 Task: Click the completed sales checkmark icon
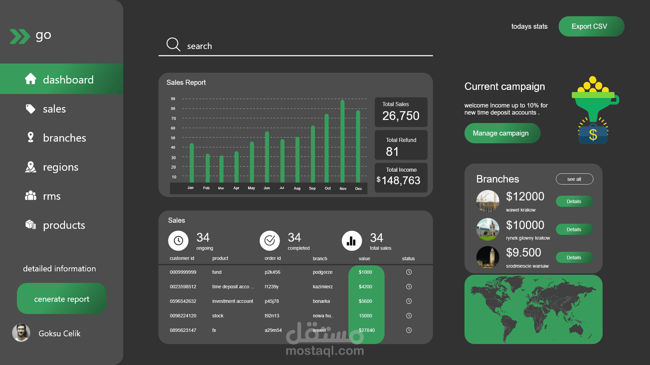(x=270, y=241)
